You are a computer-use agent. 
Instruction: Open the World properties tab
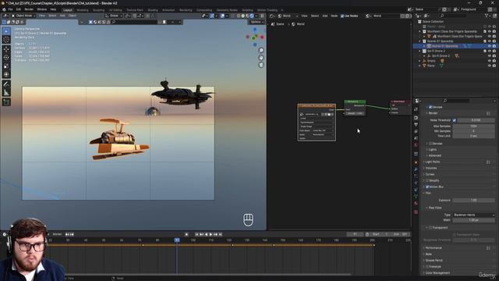(x=416, y=145)
